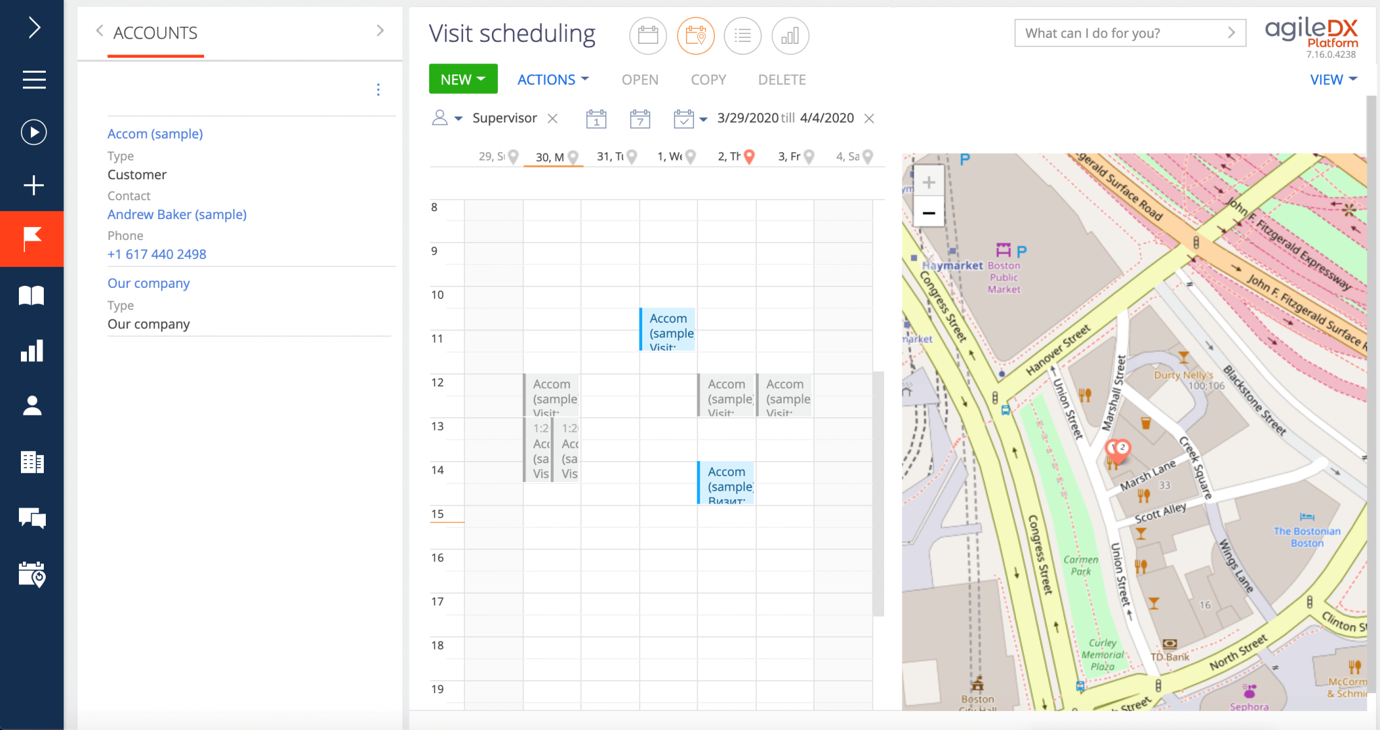
Task: Toggle map pin for Thursday the 2nd
Action: [x=749, y=157]
